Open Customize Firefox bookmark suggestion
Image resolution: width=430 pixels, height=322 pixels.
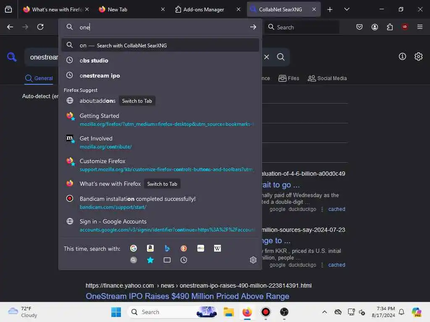(x=160, y=165)
